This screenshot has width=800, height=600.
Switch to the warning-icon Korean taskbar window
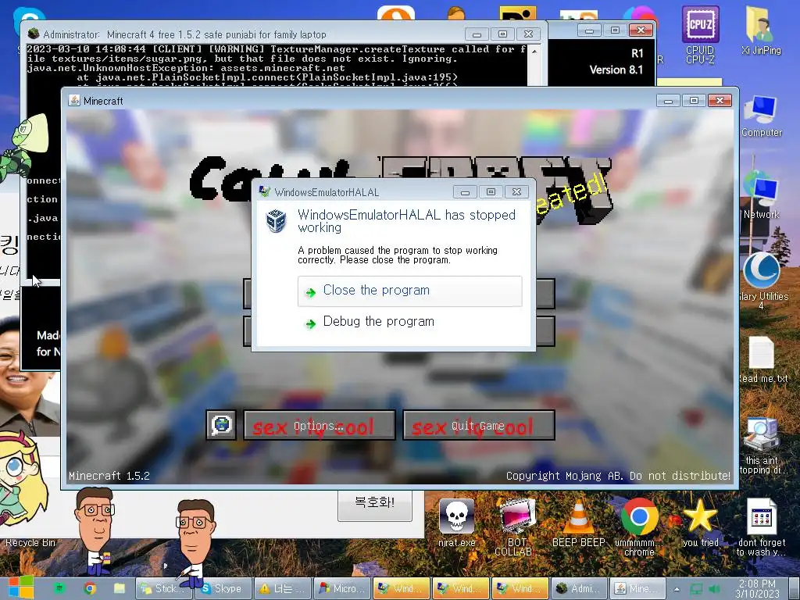pyautogui.click(x=281, y=588)
